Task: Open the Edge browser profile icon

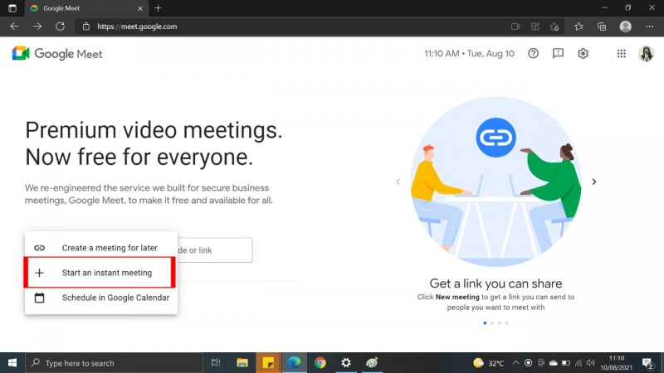Action: click(626, 27)
